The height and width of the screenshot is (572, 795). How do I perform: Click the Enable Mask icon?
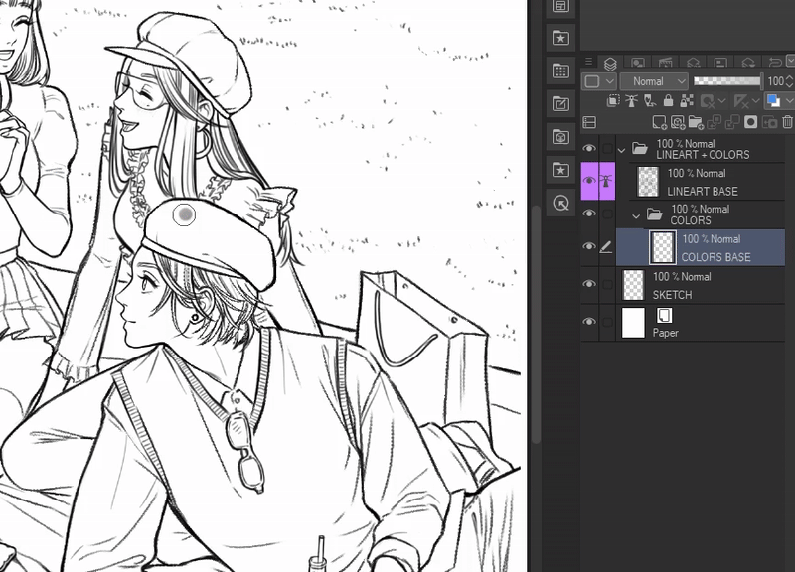pos(707,101)
